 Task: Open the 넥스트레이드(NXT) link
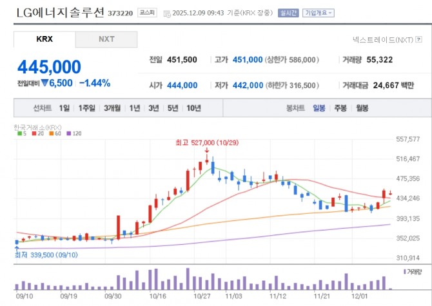(383, 40)
